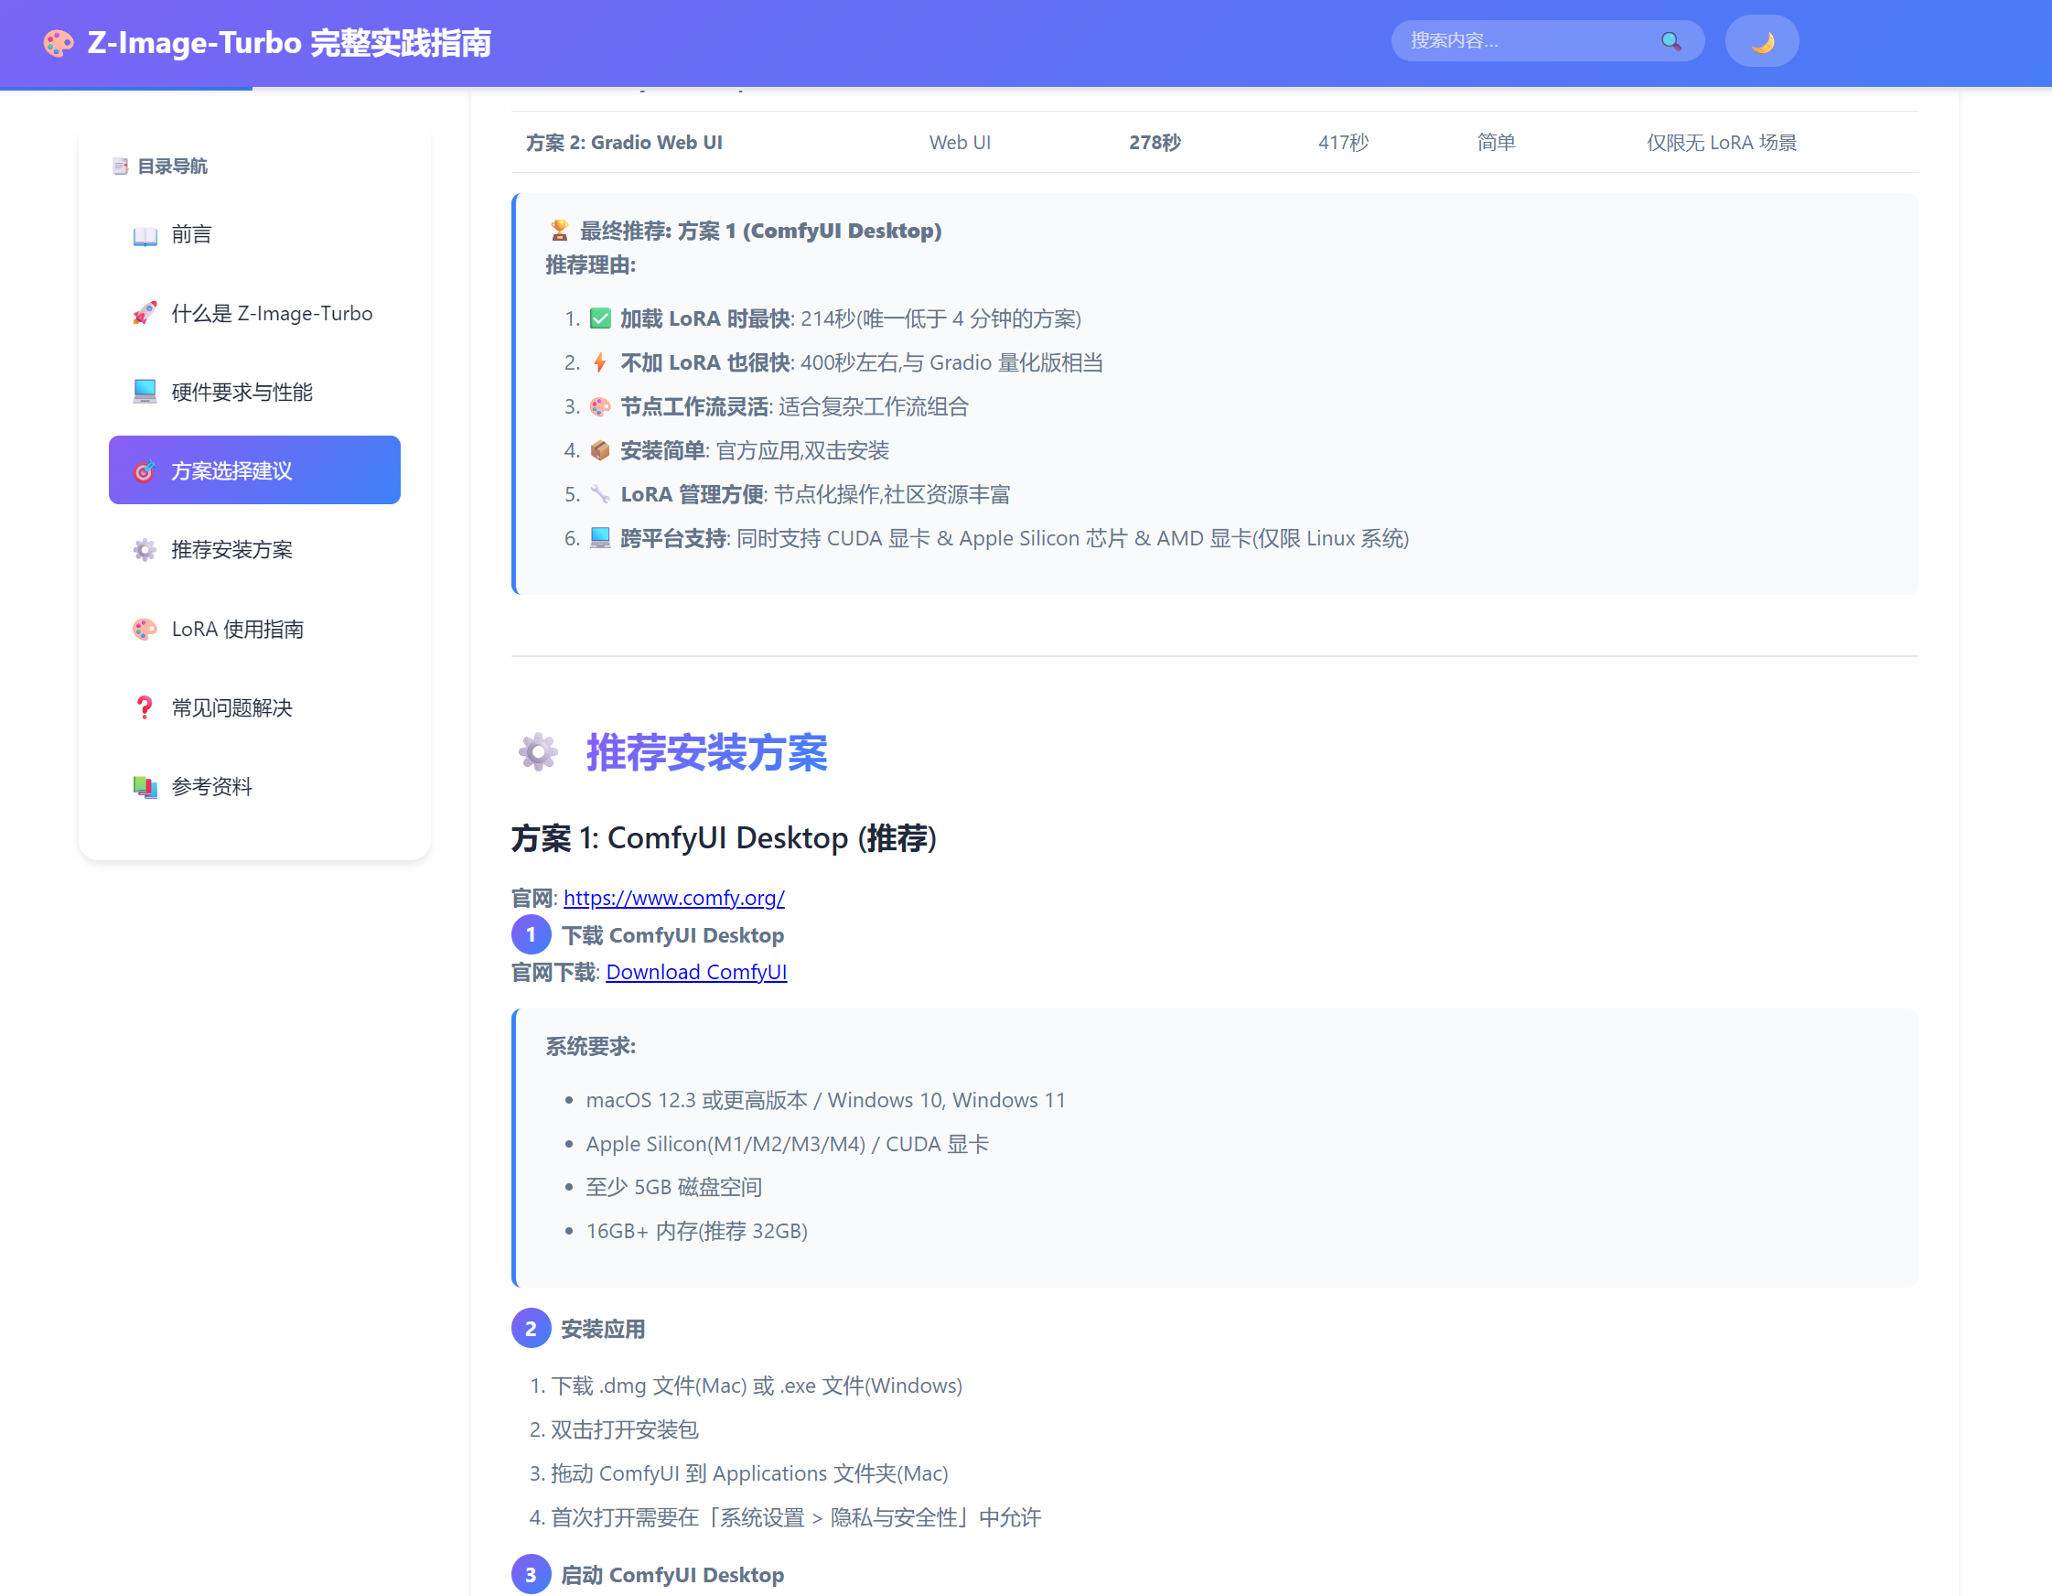Click the heading 方案 1: ComfyUI Desktop (推荐)
This screenshot has height=1596, width=2052.
[x=724, y=837]
